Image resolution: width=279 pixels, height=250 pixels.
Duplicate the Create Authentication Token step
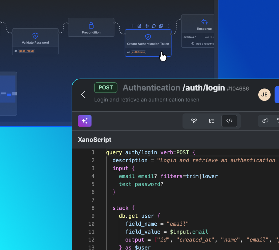[161, 26]
